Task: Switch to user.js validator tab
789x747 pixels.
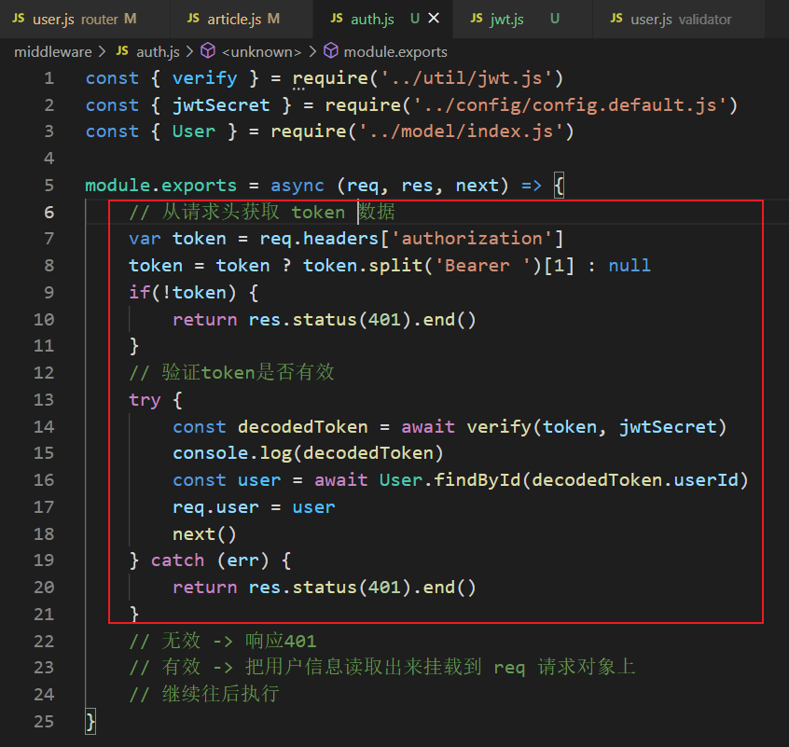Action: 679,19
